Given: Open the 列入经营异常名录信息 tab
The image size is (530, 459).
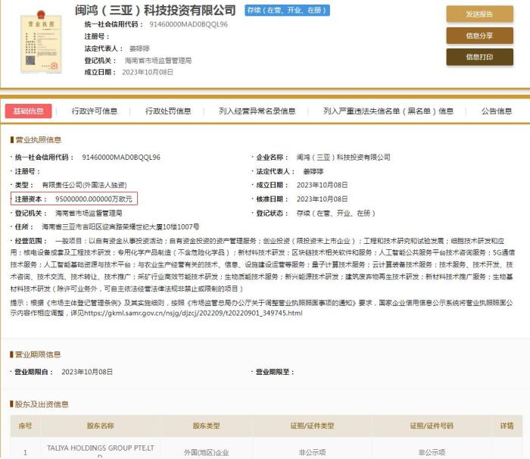Looking at the screenshot, I should coord(257,111).
